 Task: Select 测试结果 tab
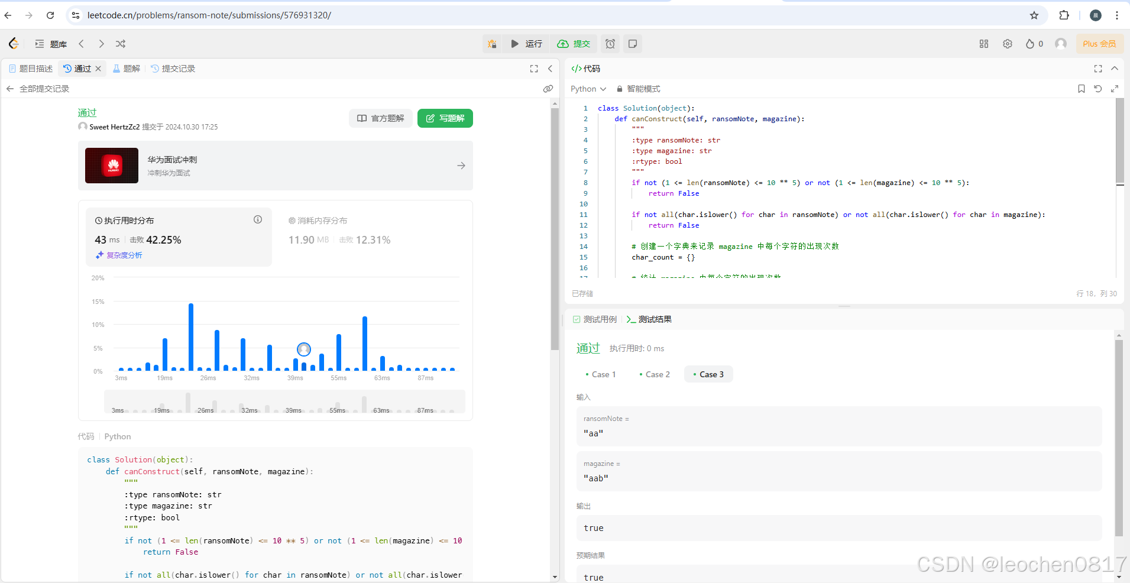coord(649,319)
